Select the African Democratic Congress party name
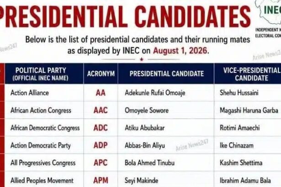Viewport: 281px width, 187px height. [45, 128]
